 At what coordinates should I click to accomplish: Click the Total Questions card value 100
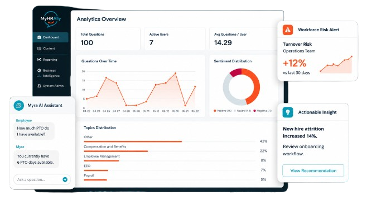point(87,42)
